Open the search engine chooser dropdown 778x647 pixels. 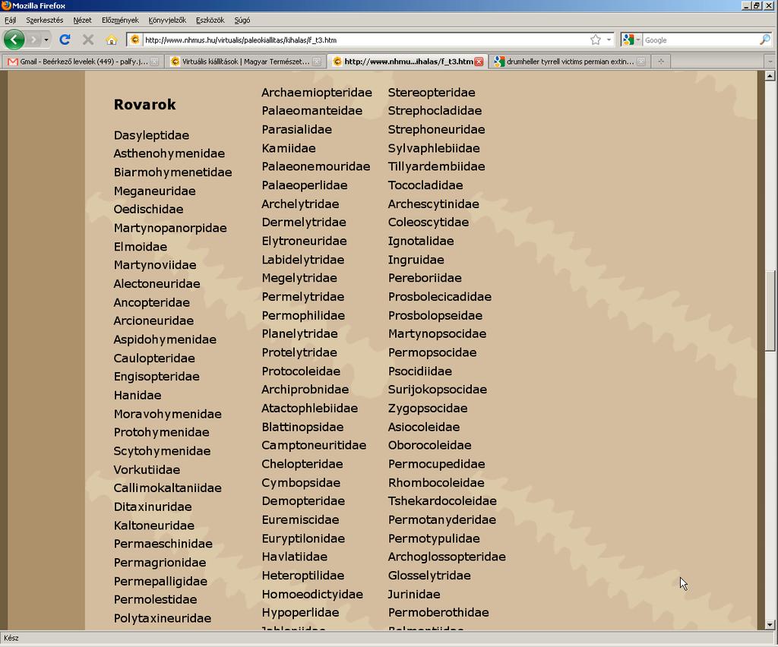(x=638, y=39)
